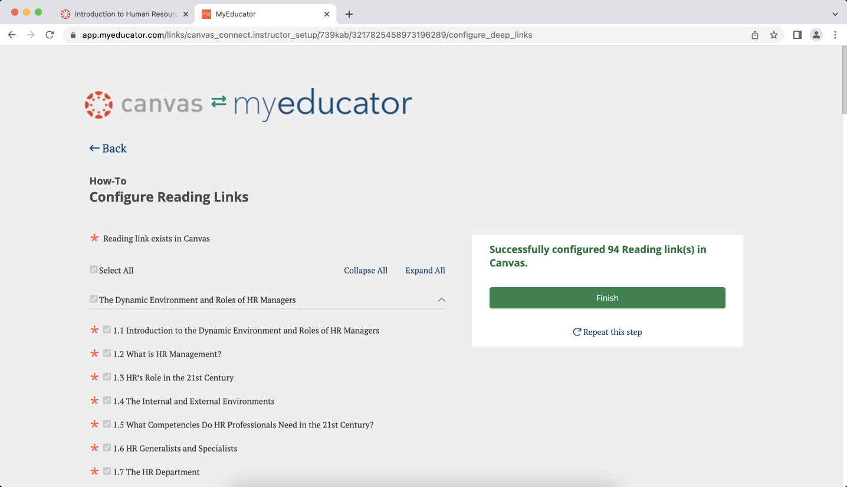This screenshot has width=847, height=487.
Task: Toggle The Dynamic Environment chapter checkbox
Action: point(94,299)
